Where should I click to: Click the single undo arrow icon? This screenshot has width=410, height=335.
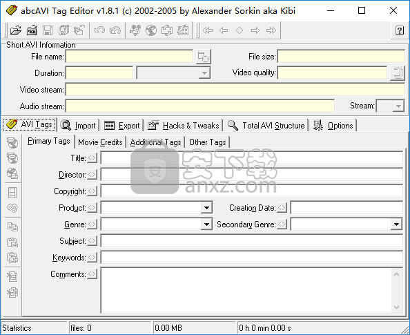coord(99,30)
